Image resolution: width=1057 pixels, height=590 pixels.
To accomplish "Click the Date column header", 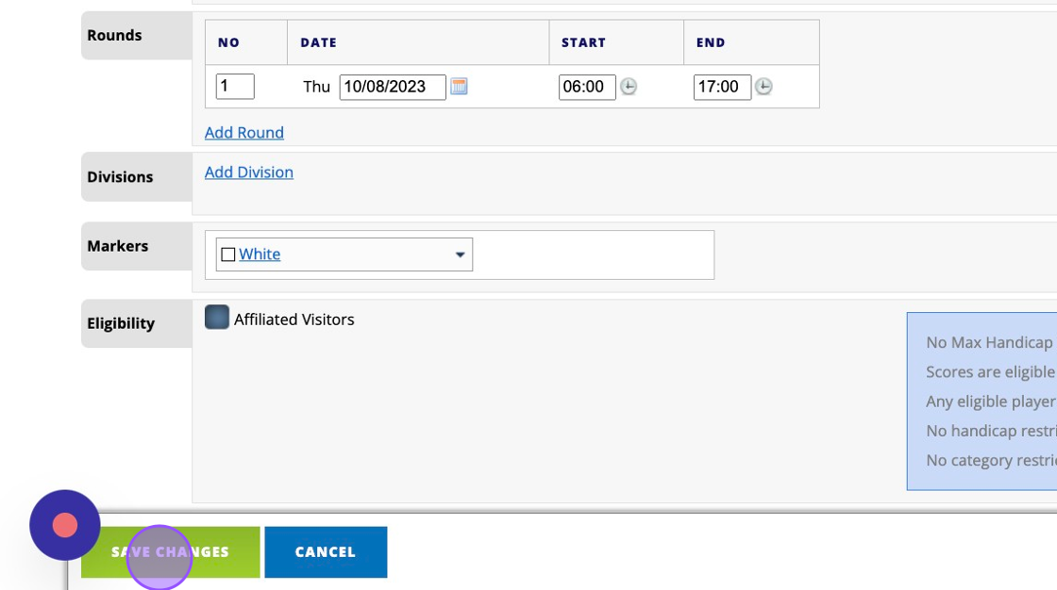I will [319, 42].
